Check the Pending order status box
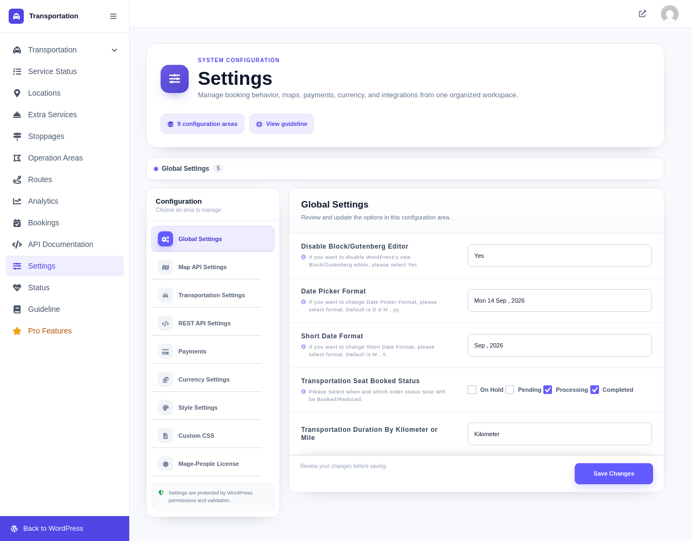692x541 pixels. click(x=510, y=390)
